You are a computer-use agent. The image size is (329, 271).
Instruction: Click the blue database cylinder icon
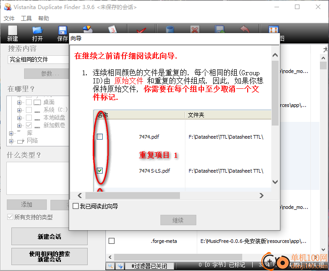(x=170, y=29)
